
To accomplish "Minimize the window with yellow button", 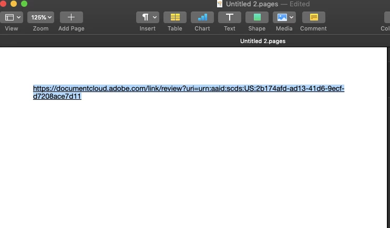I will 14,4.
